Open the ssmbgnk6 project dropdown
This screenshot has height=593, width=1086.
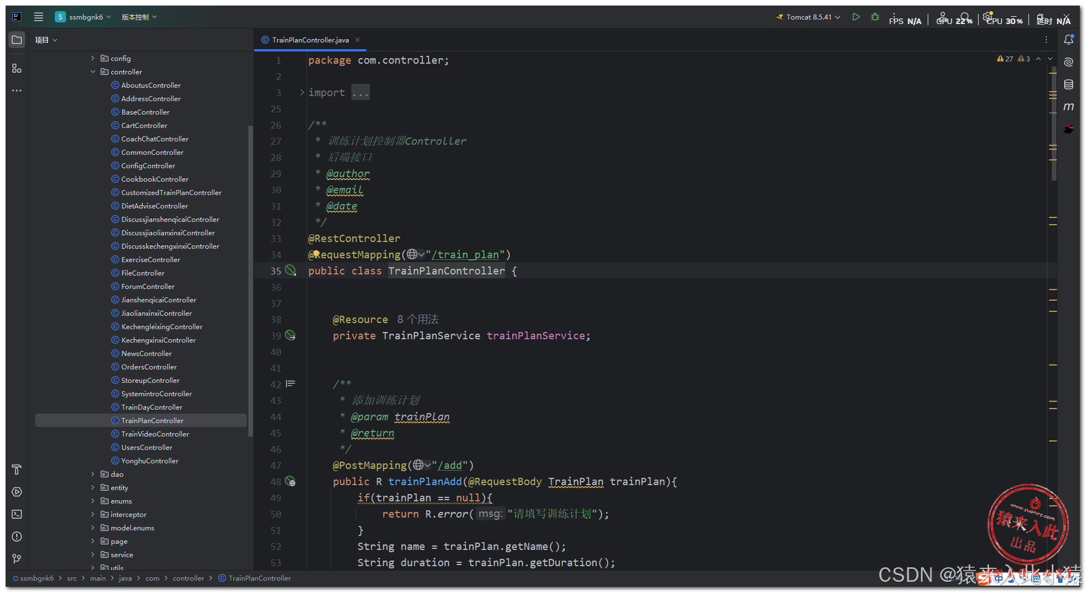(x=83, y=17)
